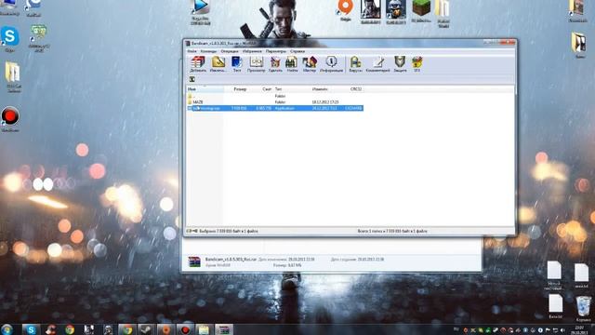Open the Команды menu
Screen dimensions: 595x335
(x=208, y=51)
